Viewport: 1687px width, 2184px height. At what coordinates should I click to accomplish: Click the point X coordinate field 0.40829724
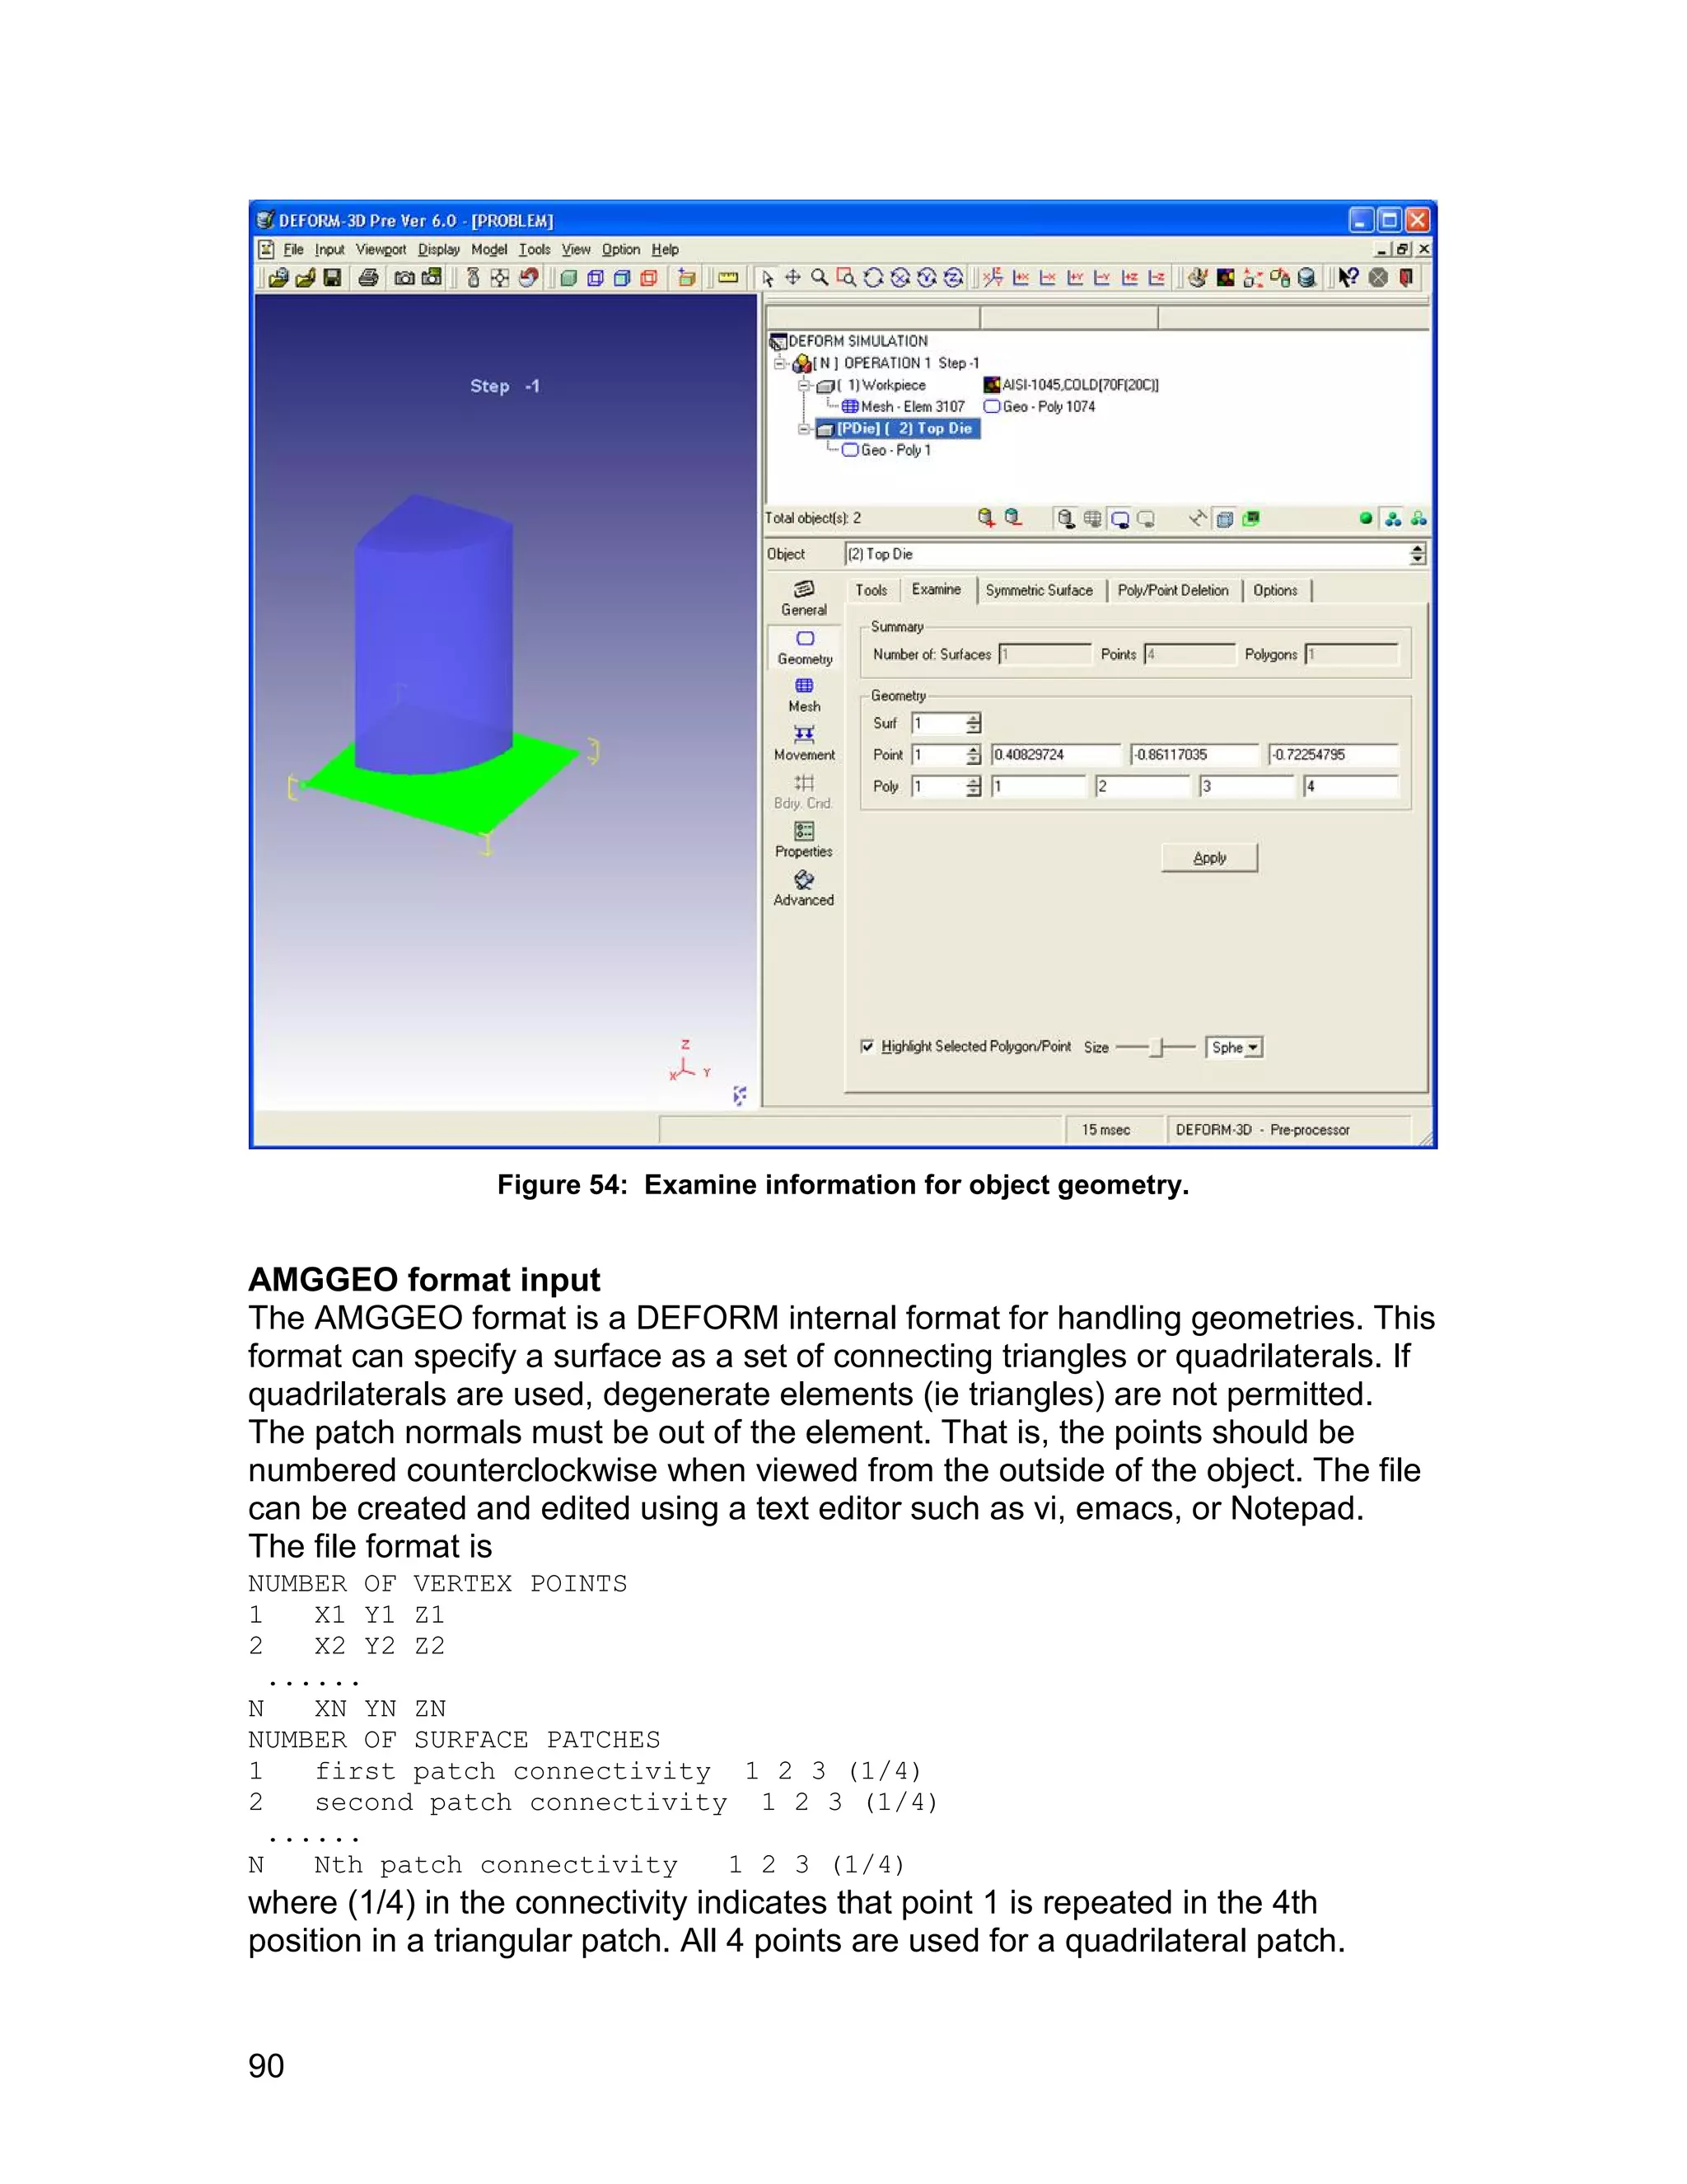click(1055, 755)
